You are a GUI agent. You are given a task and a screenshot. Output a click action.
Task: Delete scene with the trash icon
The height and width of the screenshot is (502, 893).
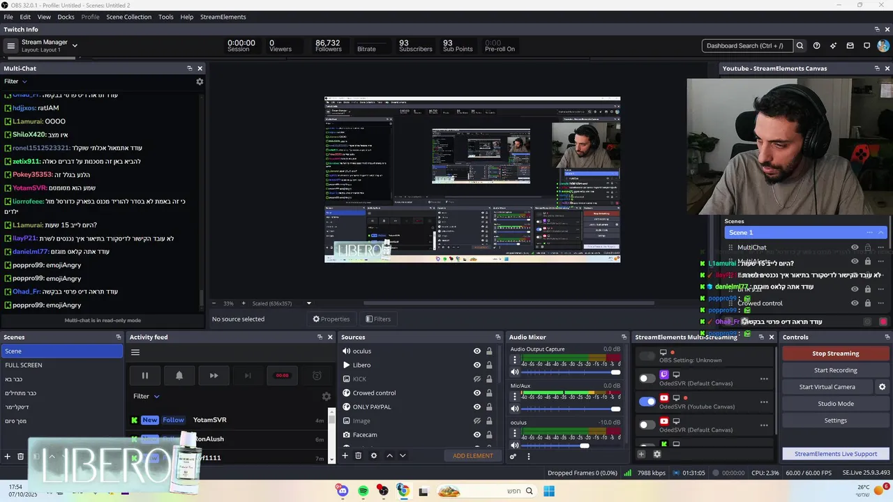tap(21, 457)
